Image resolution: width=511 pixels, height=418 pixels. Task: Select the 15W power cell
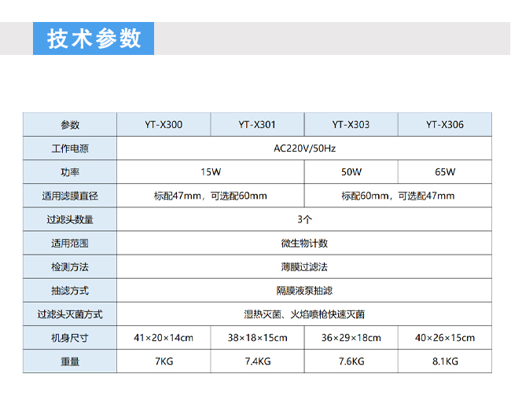[210, 171]
